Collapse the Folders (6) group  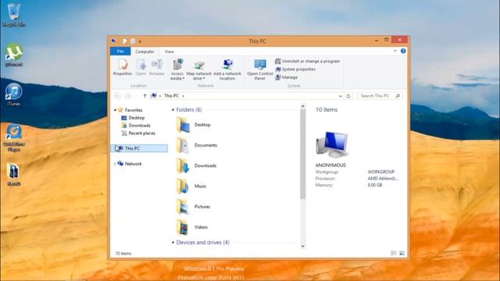point(173,109)
